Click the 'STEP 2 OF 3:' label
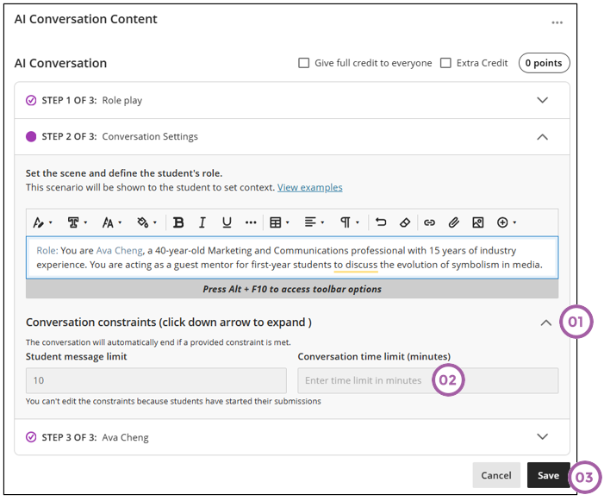 coord(69,137)
